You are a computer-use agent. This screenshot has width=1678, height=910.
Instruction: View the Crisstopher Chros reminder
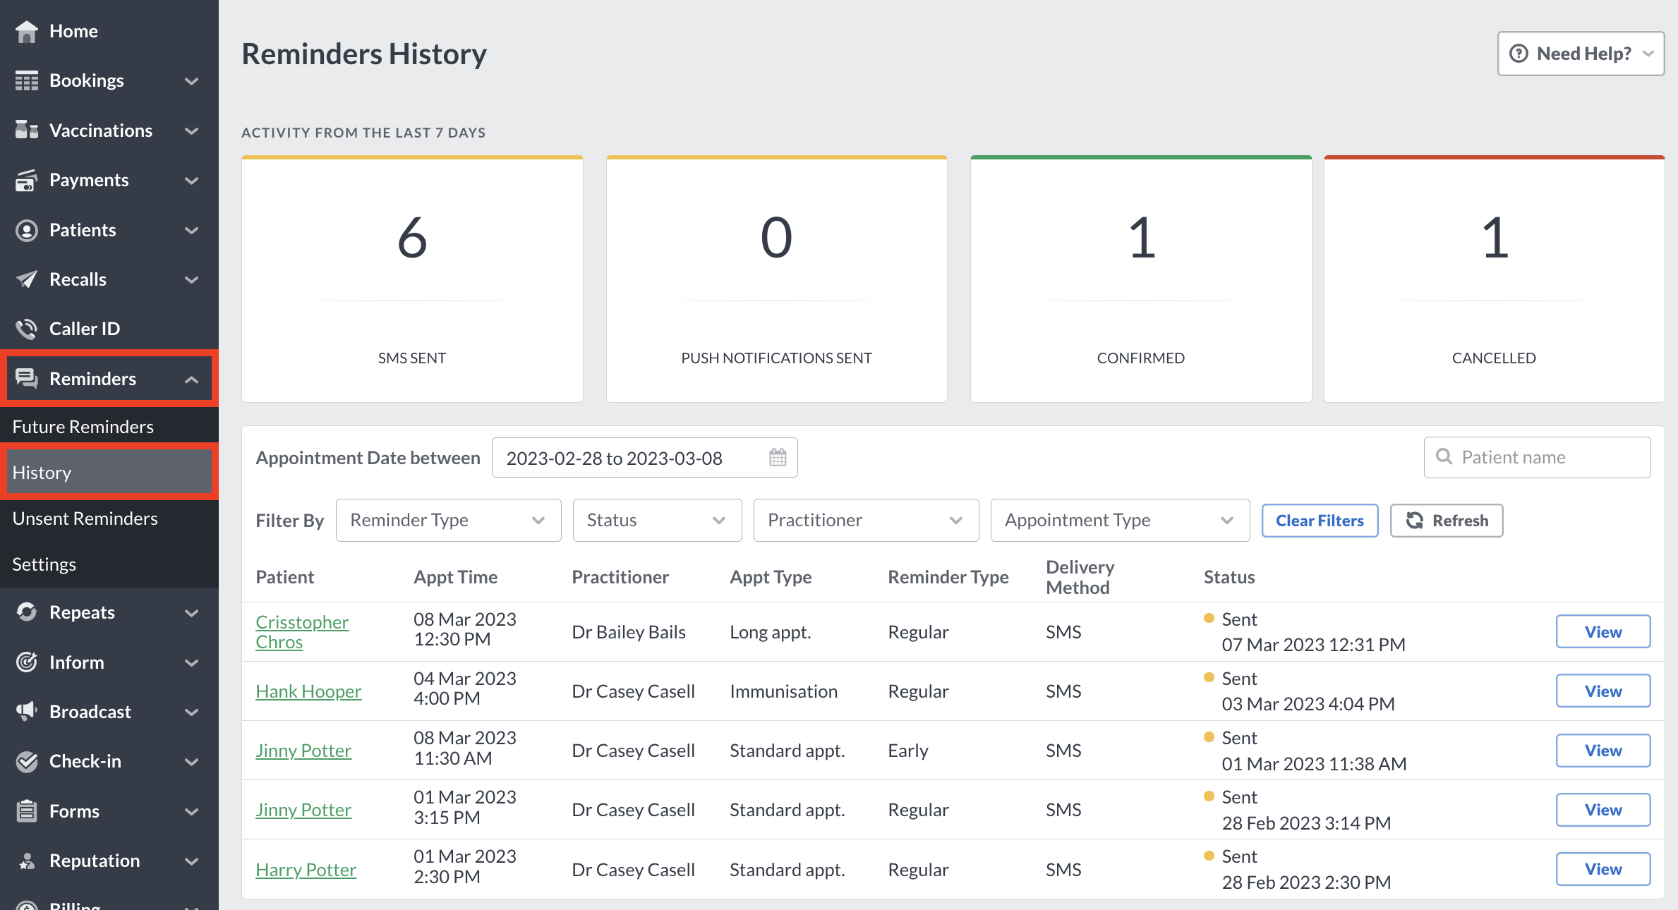[1603, 632]
